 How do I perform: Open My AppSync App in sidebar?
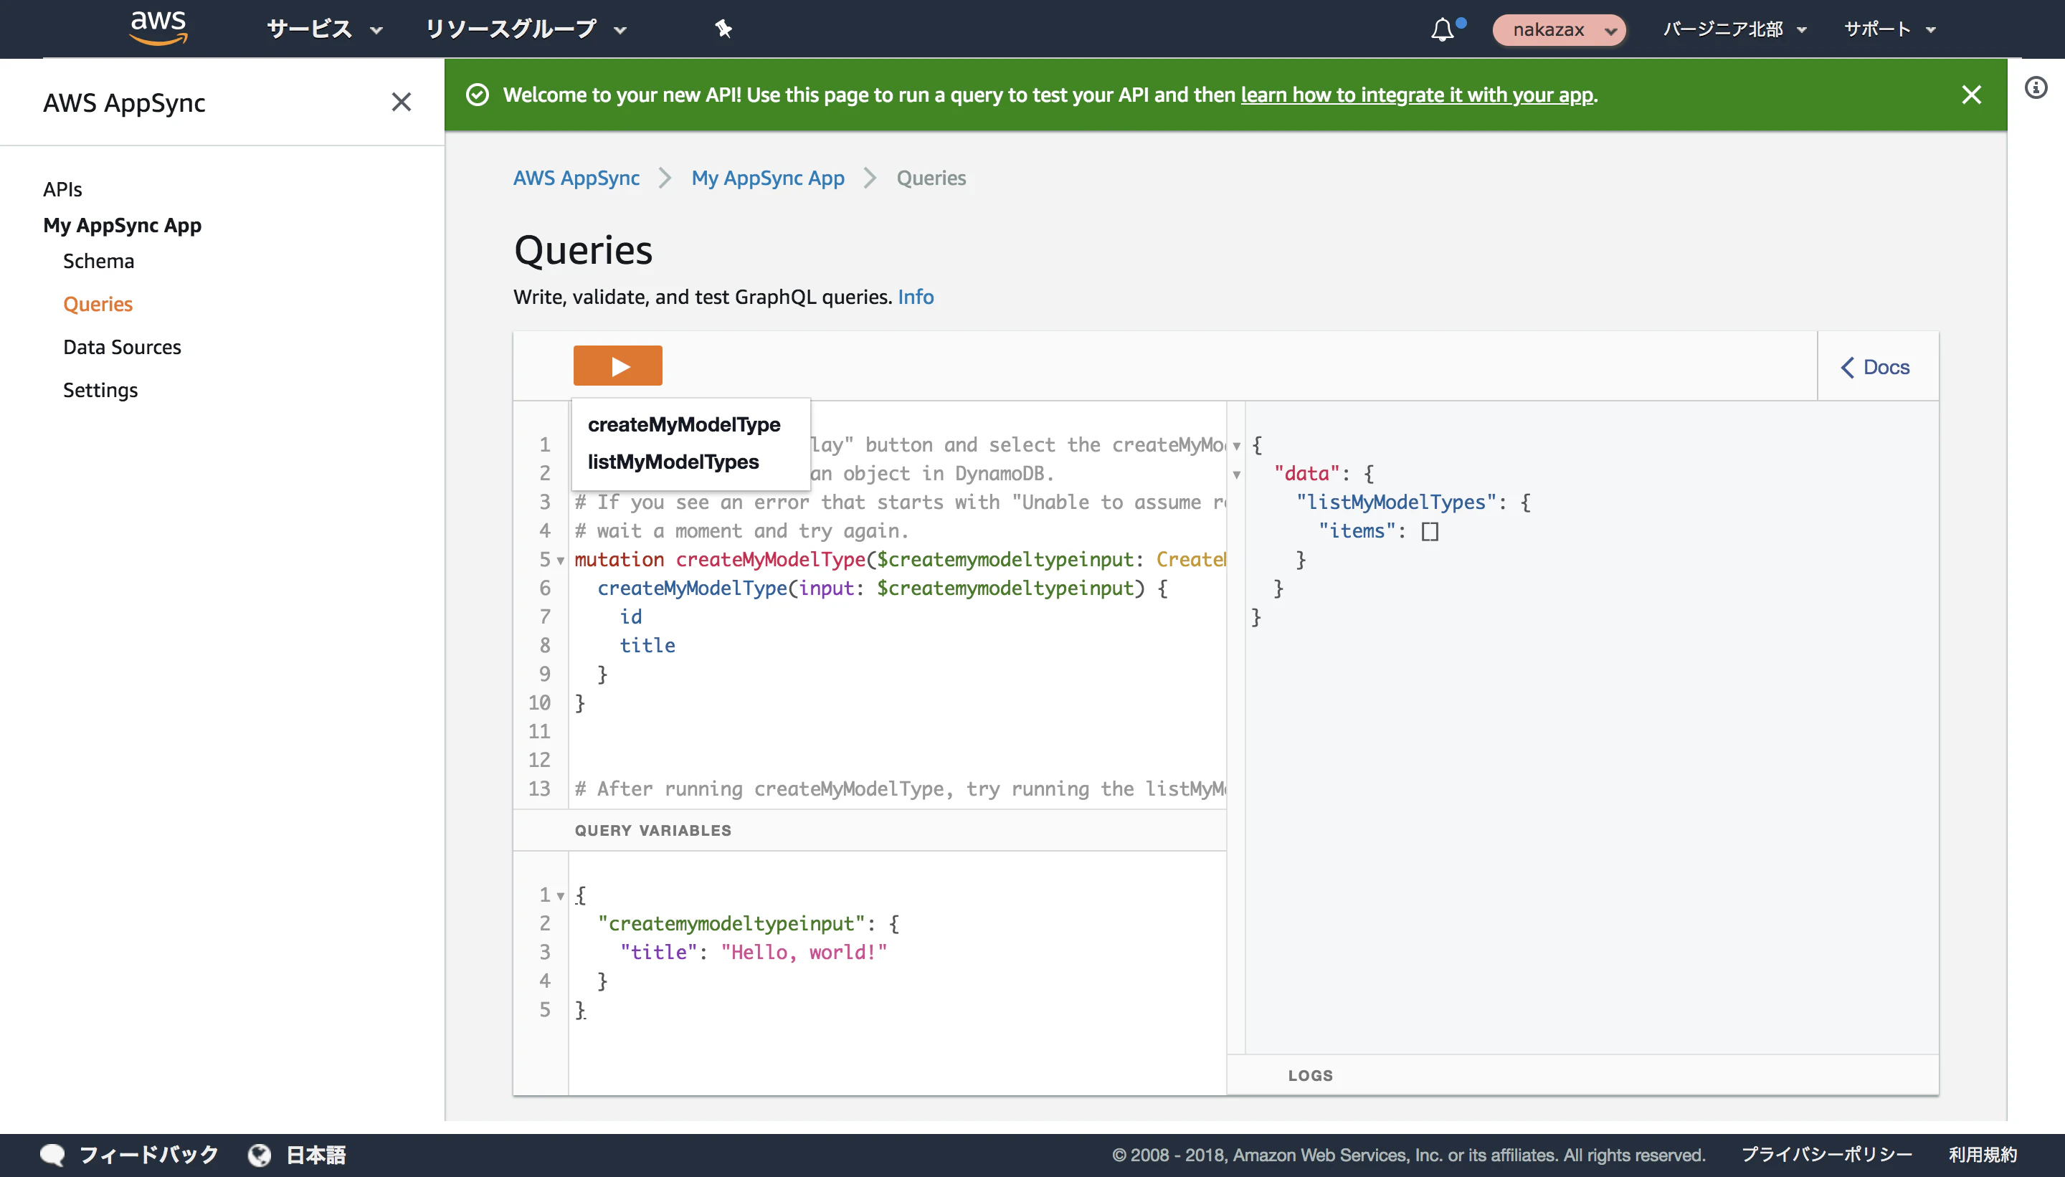[123, 225]
